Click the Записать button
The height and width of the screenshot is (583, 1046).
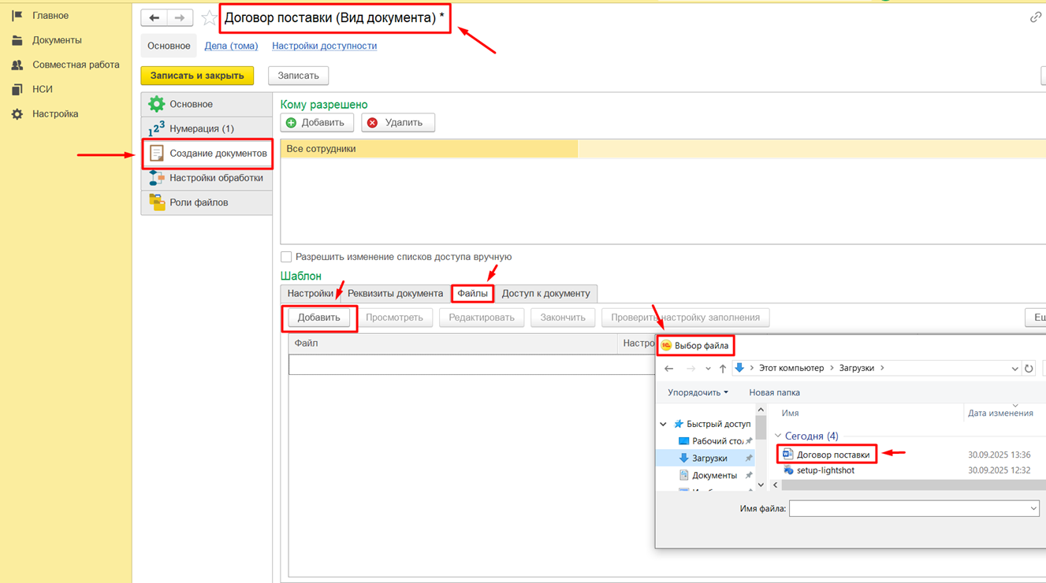pyautogui.click(x=298, y=76)
